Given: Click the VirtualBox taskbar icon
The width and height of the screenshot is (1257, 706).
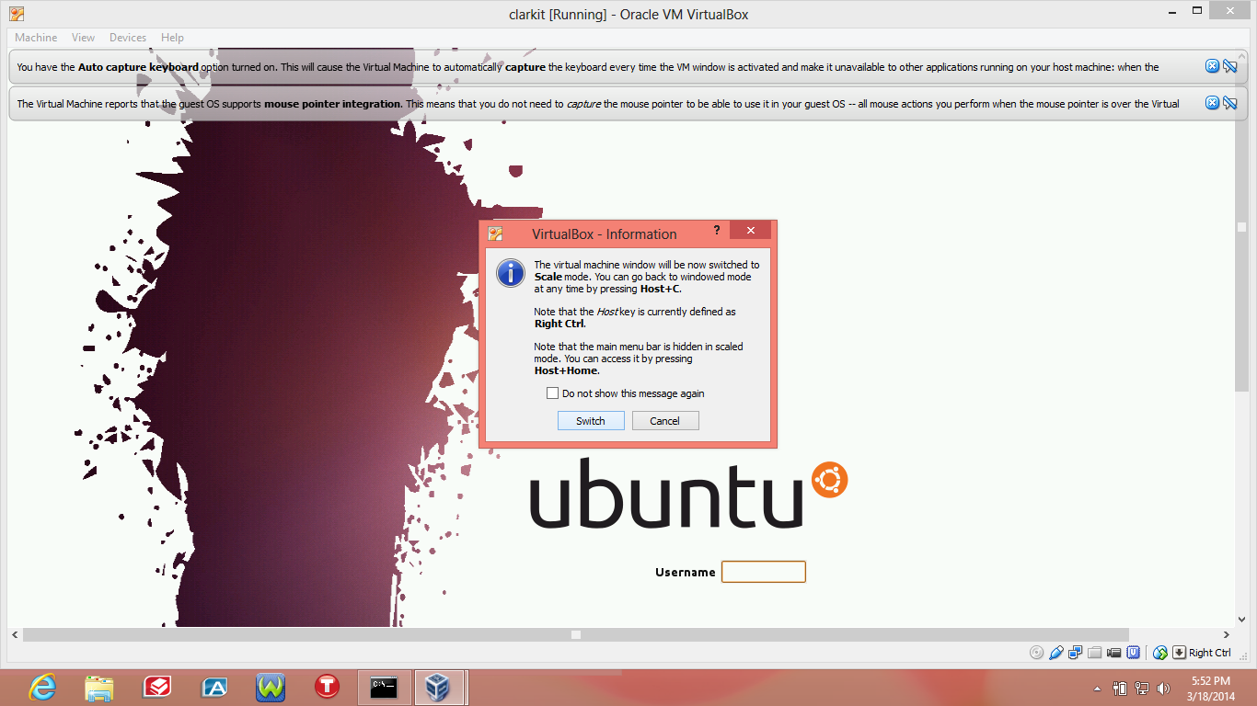Looking at the screenshot, I should pos(441,687).
